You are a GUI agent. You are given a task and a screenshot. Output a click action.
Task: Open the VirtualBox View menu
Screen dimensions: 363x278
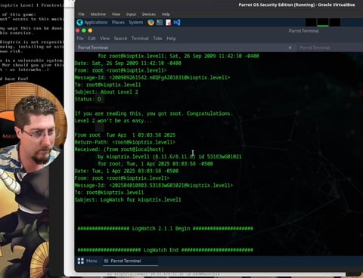point(116,14)
